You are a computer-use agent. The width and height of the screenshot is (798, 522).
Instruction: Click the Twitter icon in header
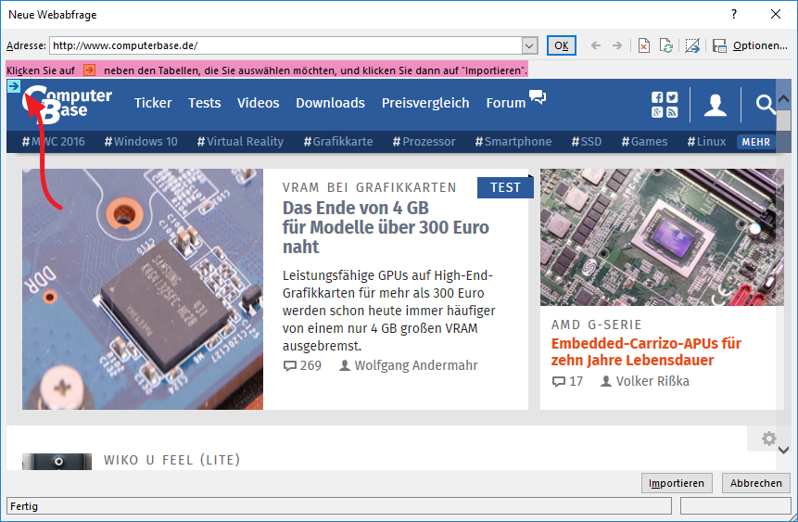pos(672,97)
